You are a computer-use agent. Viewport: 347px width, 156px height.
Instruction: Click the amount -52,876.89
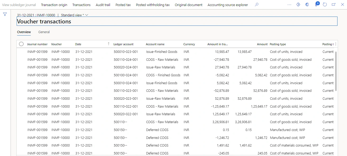click(x=221, y=91)
